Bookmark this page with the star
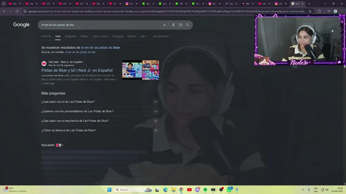 [310, 11]
